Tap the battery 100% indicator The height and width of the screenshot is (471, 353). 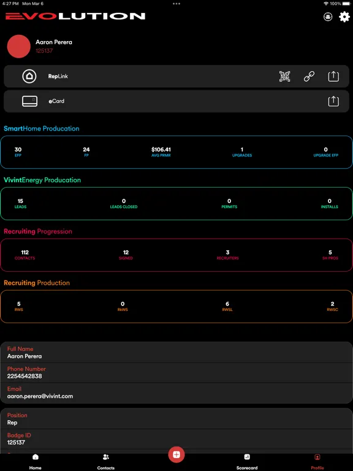pos(340,4)
